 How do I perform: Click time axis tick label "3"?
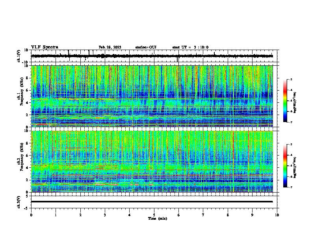tap(105, 215)
